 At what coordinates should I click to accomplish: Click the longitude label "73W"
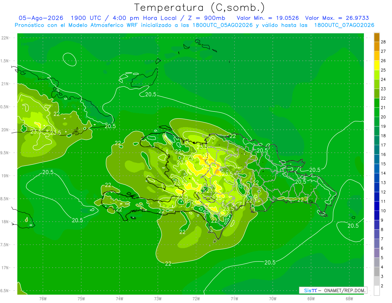tap(158, 298)
